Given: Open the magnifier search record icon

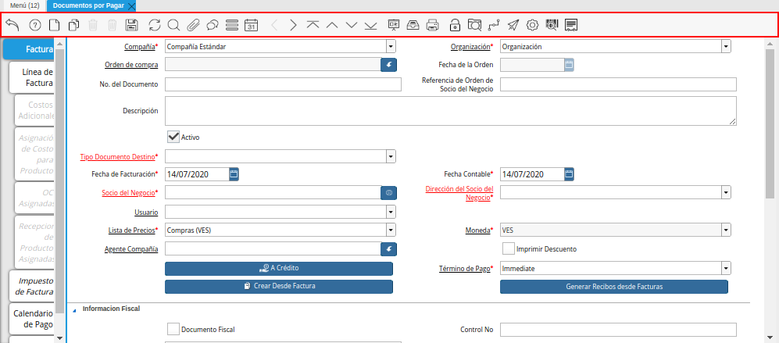Looking at the screenshot, I should click(x=173, y=25).
